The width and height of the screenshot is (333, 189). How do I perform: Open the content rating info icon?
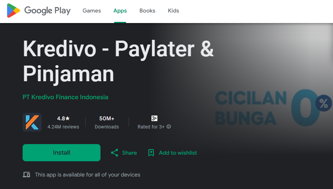pos(169,127)
